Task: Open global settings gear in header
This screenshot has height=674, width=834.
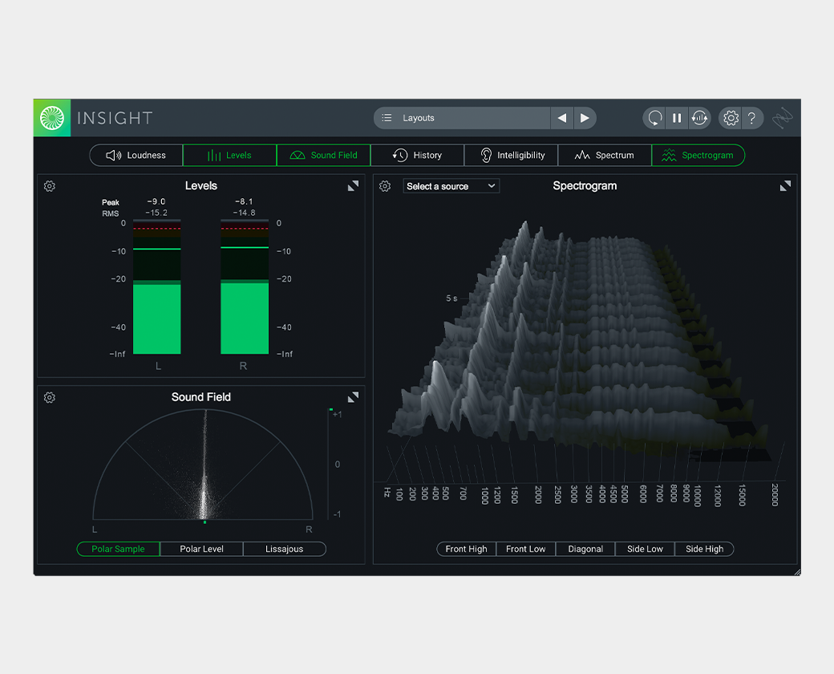Action: coord(731,118)
